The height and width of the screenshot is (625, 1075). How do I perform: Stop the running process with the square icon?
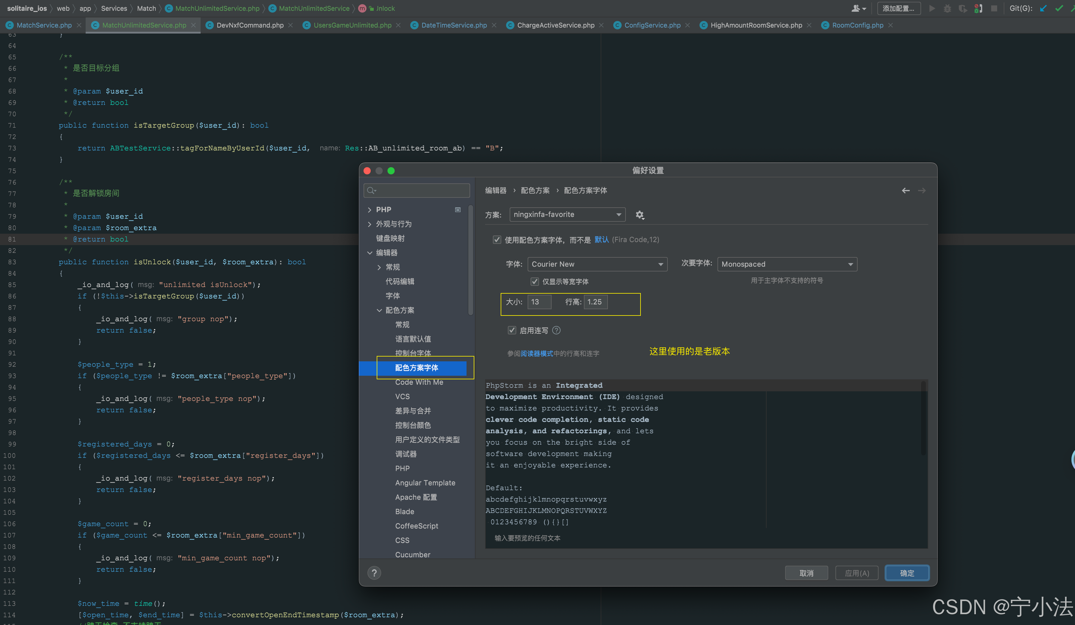coord(995,8)
